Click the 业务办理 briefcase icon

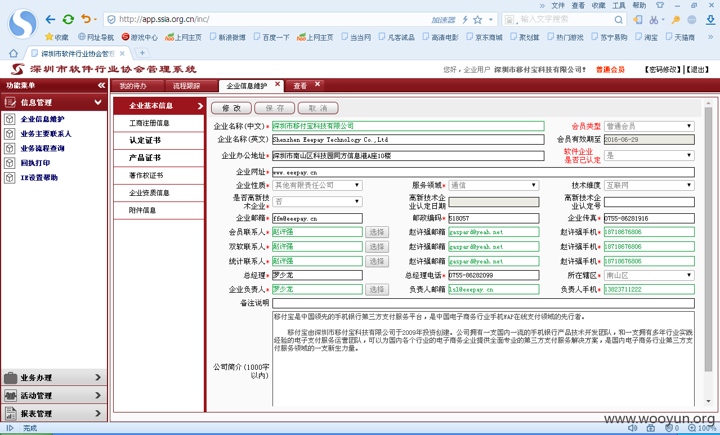tap(10, 378)
